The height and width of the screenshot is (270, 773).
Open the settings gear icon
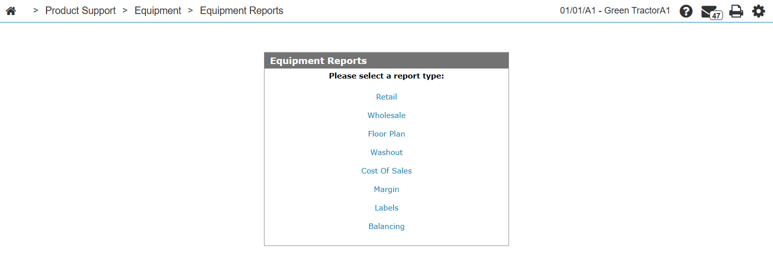coord(758,11)
